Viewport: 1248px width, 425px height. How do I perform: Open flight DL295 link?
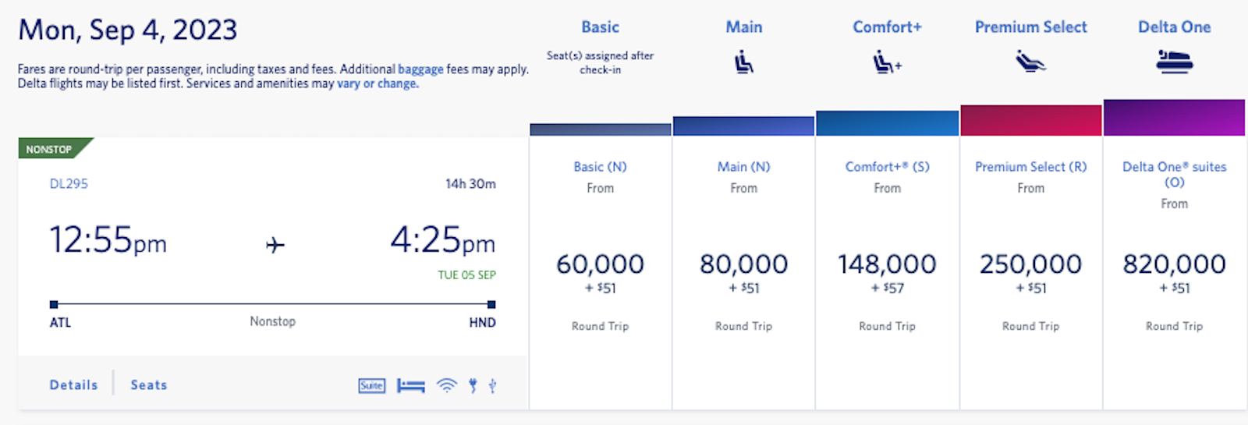tap(69, 184)
